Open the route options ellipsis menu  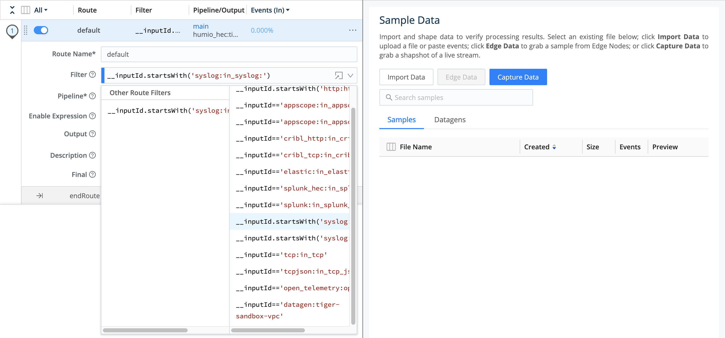tap(353, 30)
